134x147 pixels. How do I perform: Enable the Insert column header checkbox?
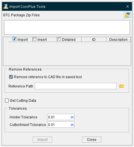(x=35, y=39)
